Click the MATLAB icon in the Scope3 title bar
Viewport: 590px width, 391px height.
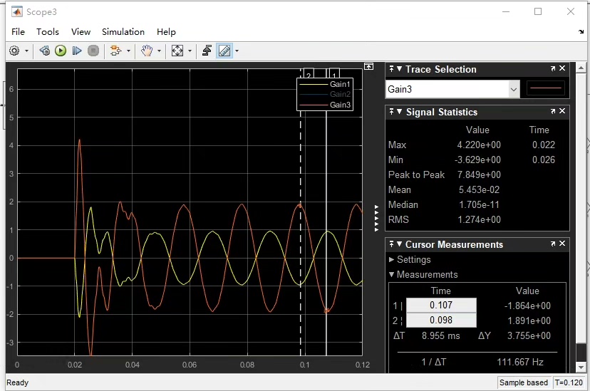(x=17, y=12)
